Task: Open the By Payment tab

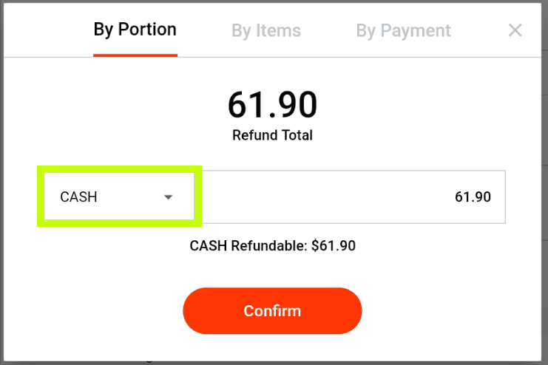Action: (x=403, y=30)
